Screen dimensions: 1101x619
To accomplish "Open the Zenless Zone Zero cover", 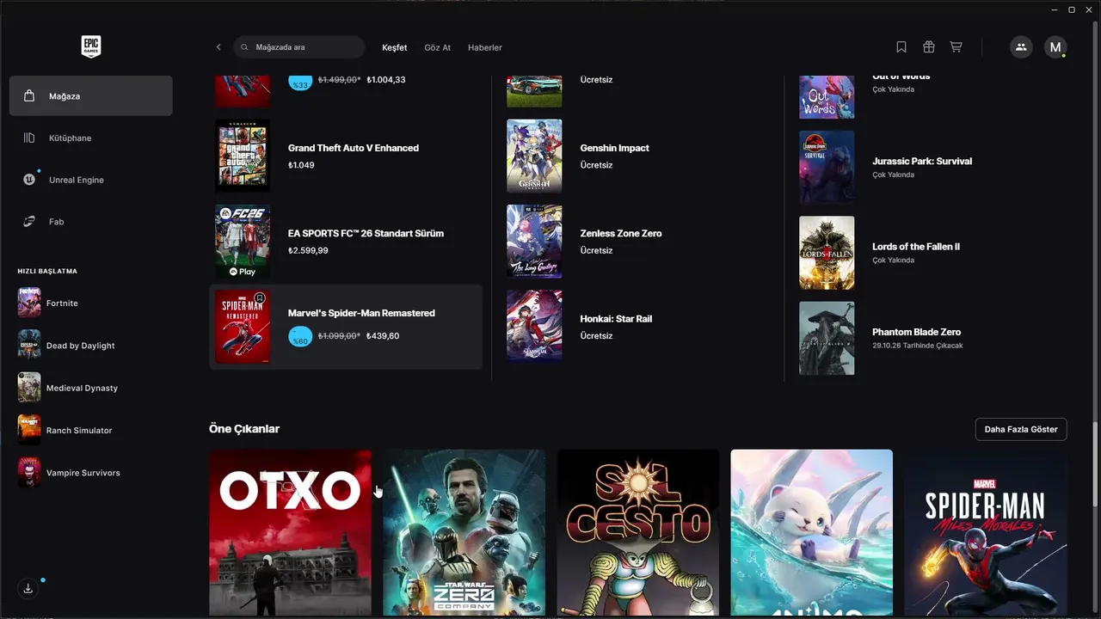I will pyautogui.click(x=534, y=242).
